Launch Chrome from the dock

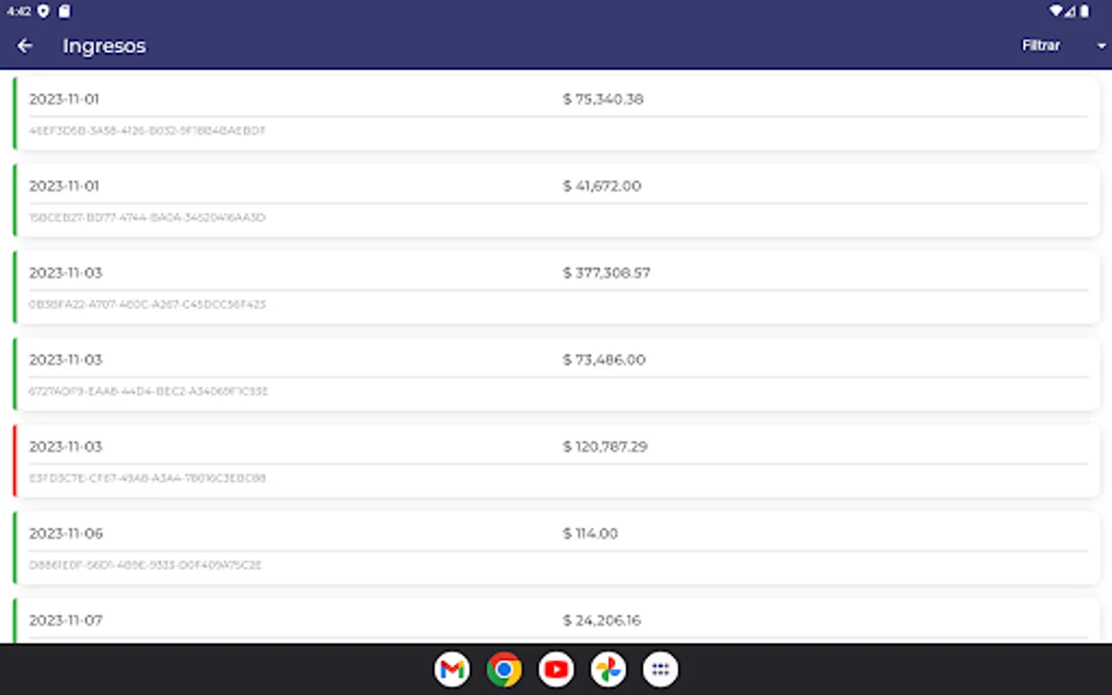click(504, 669)
